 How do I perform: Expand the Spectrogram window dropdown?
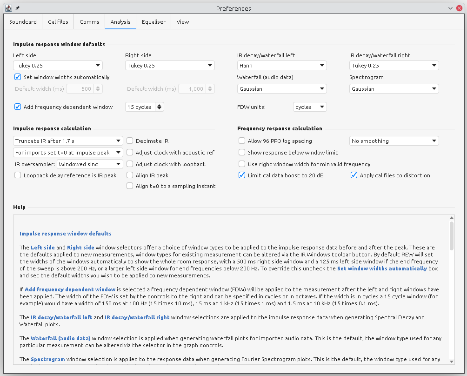(x=394, y=89)
